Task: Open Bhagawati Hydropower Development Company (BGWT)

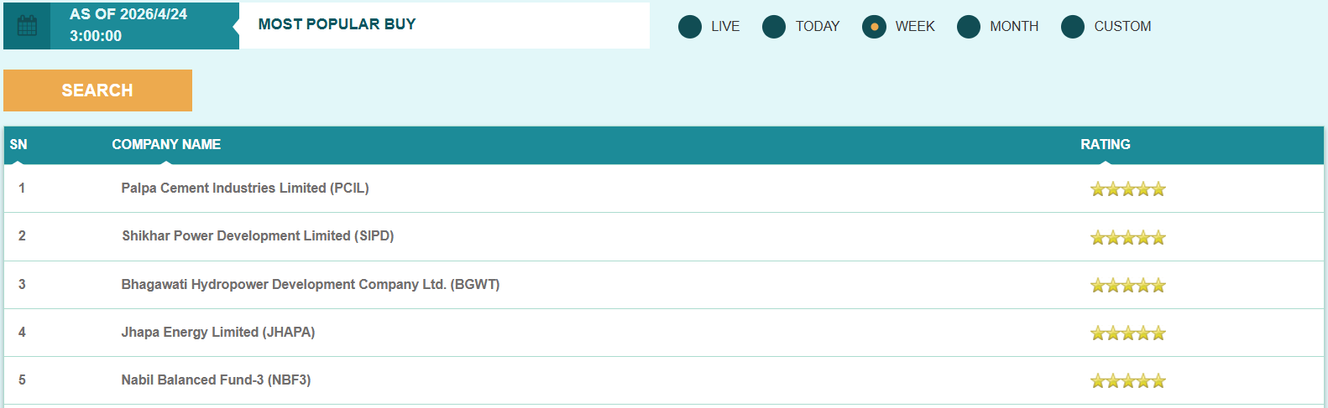Action: point(310,285)
